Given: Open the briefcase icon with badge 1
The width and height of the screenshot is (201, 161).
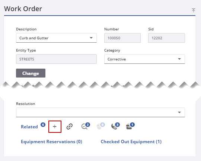Looking at the screenshot, I should click(130, 126).
